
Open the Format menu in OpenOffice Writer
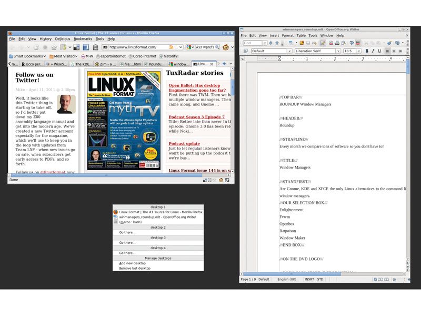click(288, 36)
